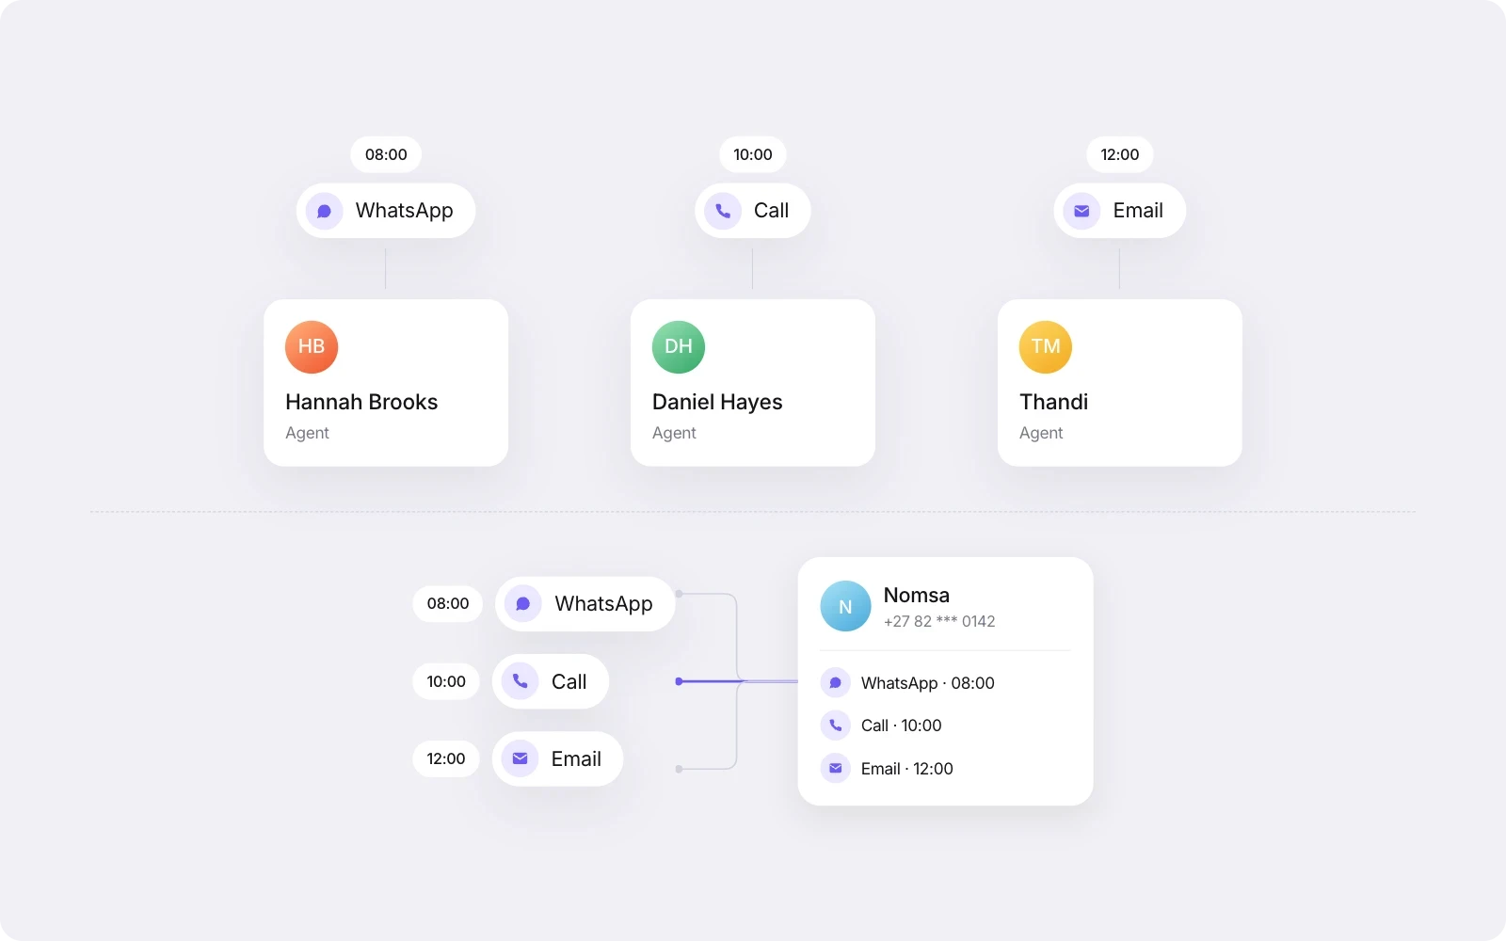Screen dimensions: 1506x941
Task: Click the envelope icon next to the lower 12:00 badge
Action: pos(520,758)
